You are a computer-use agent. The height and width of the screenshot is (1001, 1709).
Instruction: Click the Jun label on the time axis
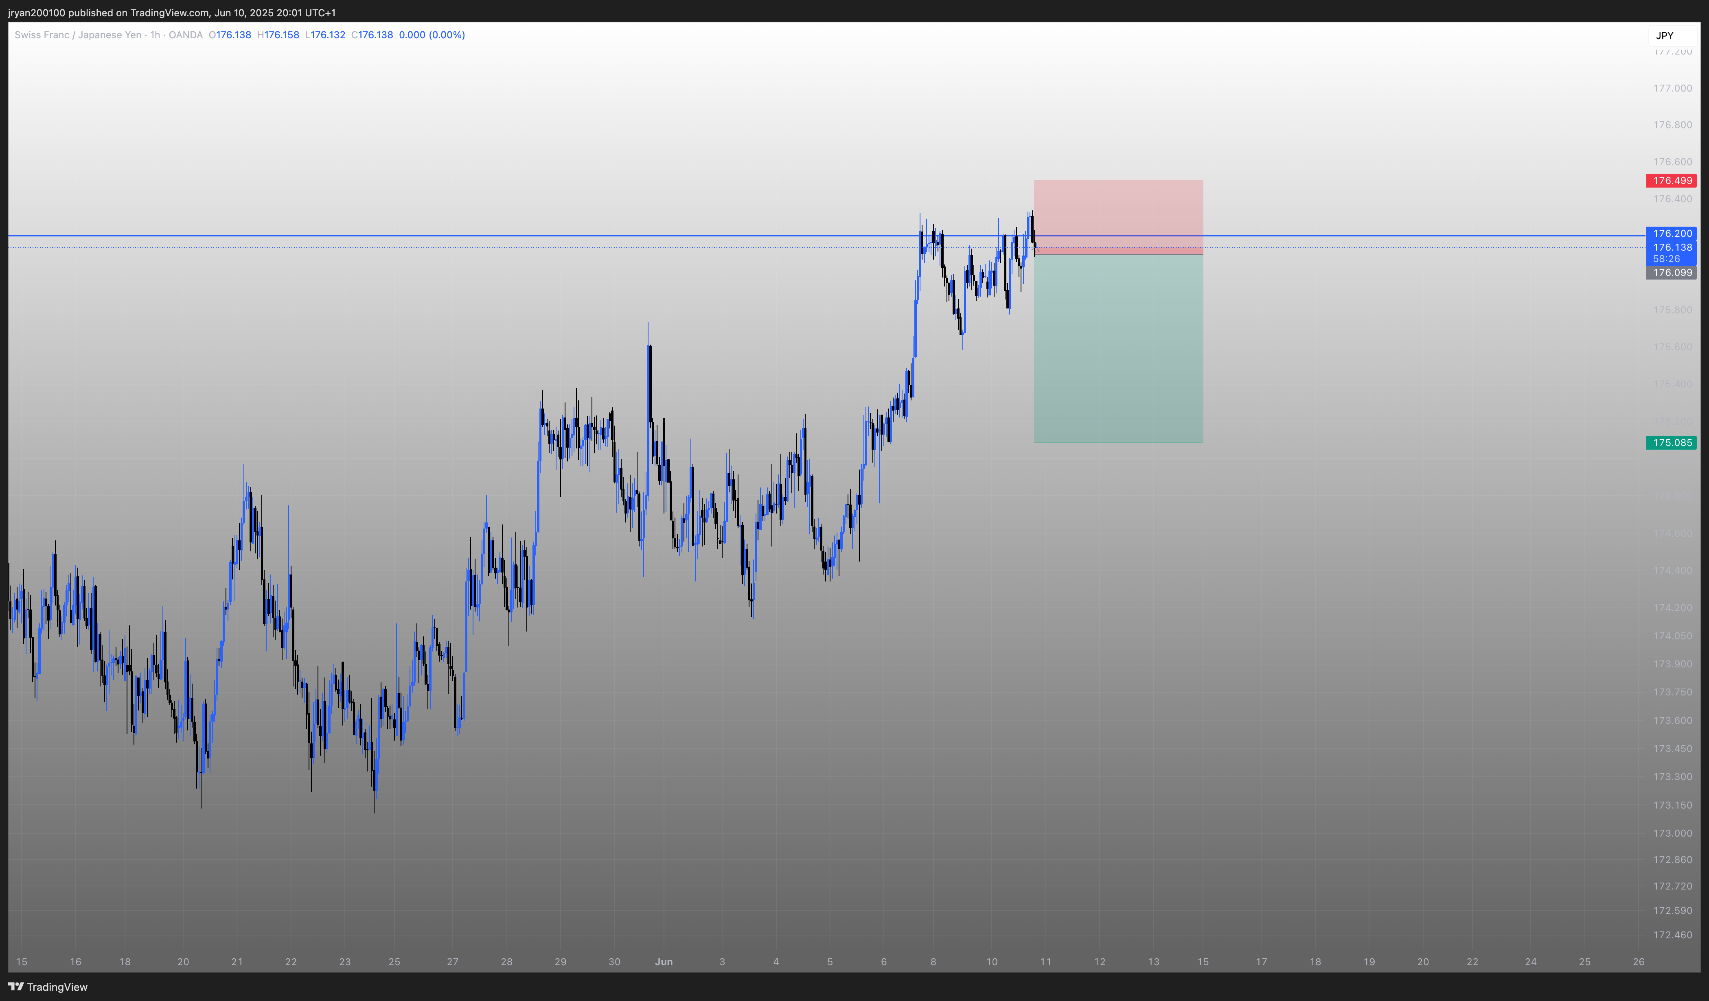coord(664,962)
